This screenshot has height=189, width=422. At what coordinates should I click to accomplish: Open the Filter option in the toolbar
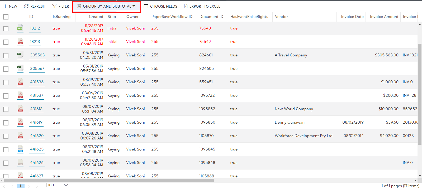(61, 6)
